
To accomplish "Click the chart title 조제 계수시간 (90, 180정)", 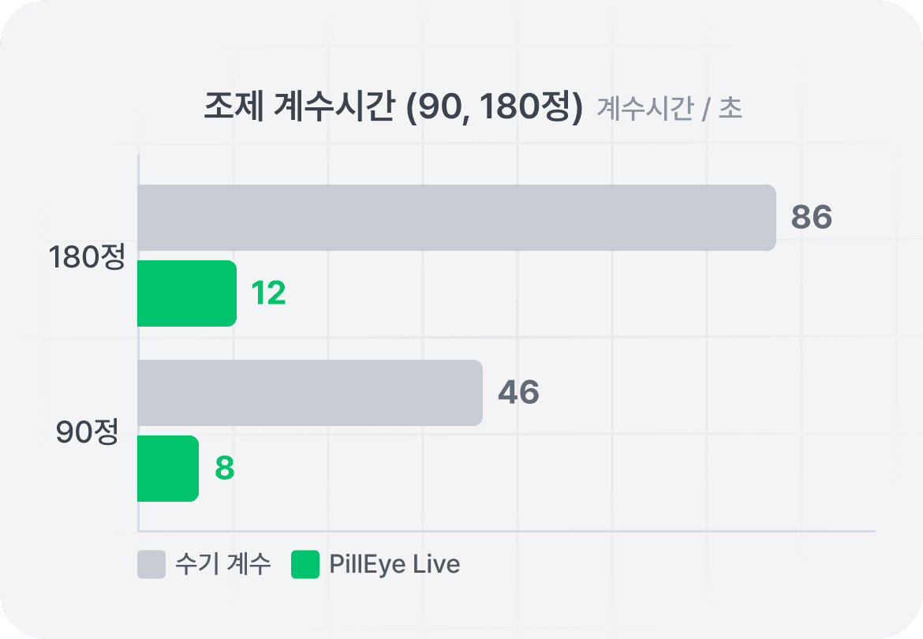I will [392, 108].
